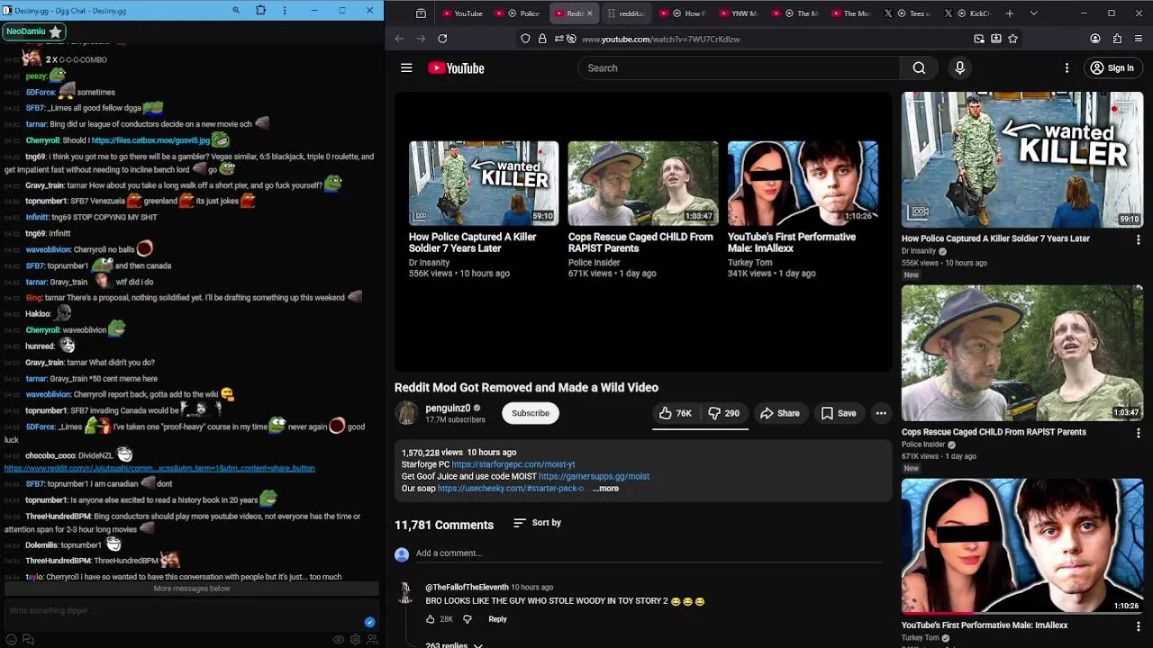Dislike the video with the 290 thumbs-down

pyautogui.click(x=723, y=413)
